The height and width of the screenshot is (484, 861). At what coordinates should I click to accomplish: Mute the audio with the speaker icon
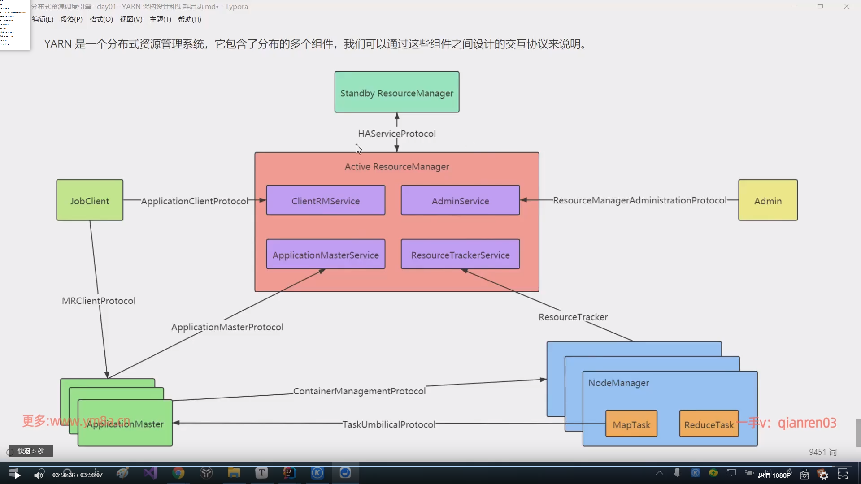pyautogui.click(x=39, y=474)
